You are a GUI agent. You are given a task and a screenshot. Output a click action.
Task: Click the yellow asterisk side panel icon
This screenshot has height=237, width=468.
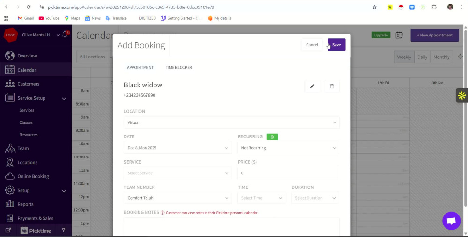462,95
